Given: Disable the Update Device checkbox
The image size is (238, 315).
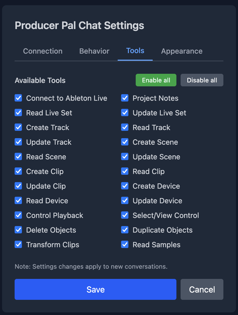Looking at the screenshot, I should (125, 201).
